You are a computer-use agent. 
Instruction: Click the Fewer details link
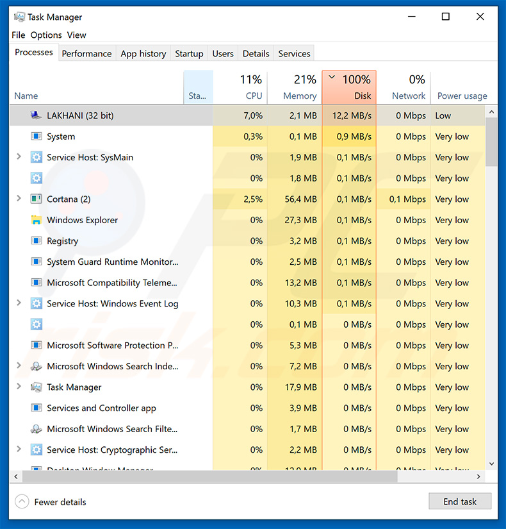tap(60, 502)
